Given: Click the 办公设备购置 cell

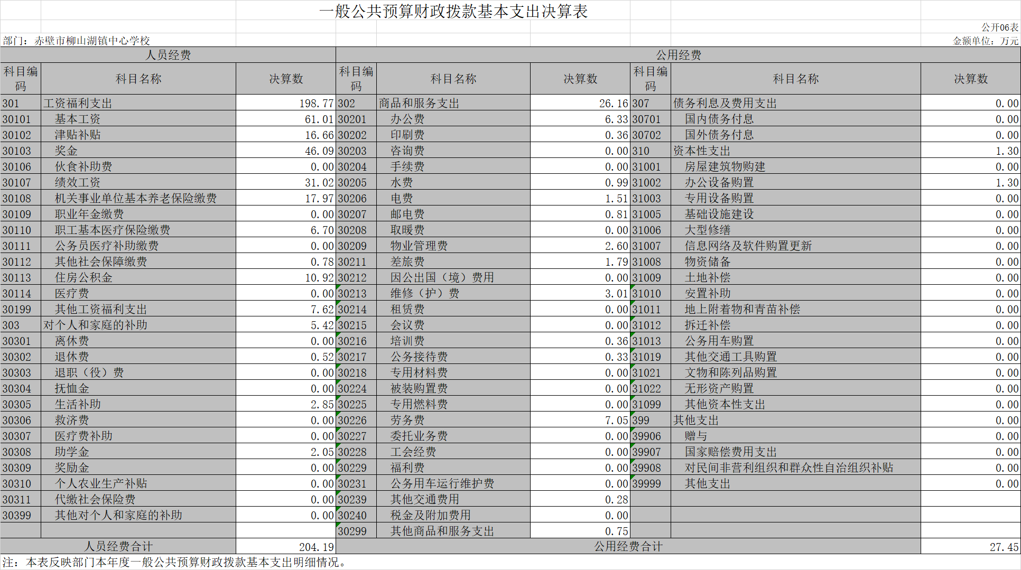Looking at the screenshot, I should (796, 182).
